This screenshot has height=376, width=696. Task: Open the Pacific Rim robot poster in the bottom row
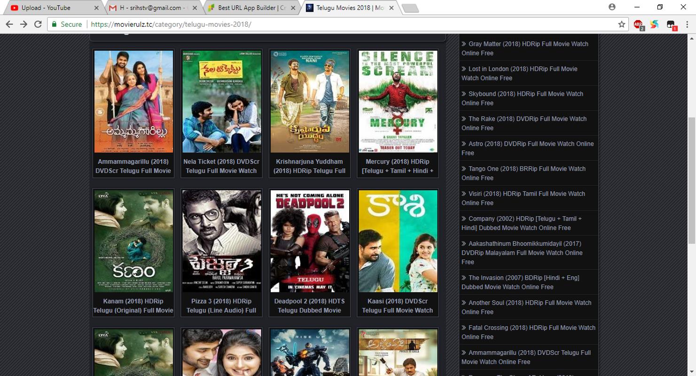(310, 352)
